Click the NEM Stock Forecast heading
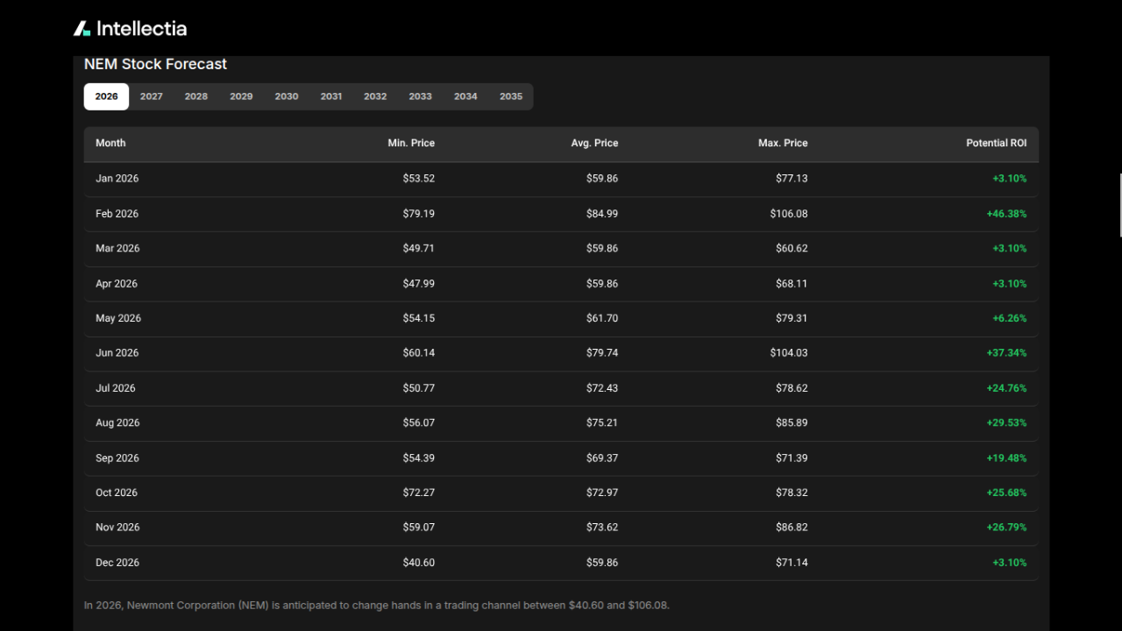 coord(155,64)
